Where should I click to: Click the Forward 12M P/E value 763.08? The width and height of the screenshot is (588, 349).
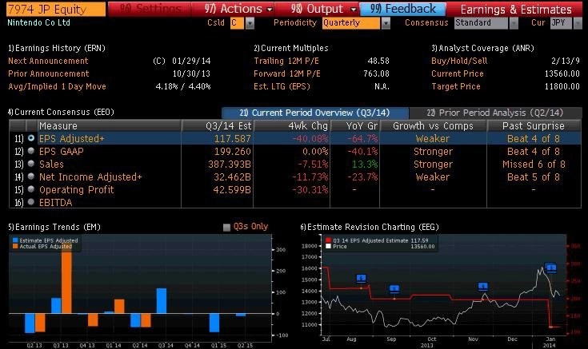(376, 73)
